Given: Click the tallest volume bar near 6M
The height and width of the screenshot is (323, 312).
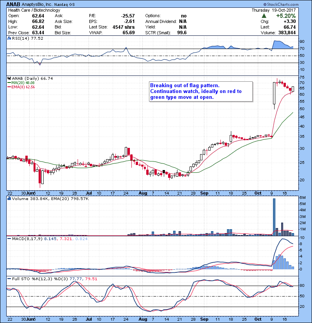Looking at the screenshot, I should pos(274,217).
